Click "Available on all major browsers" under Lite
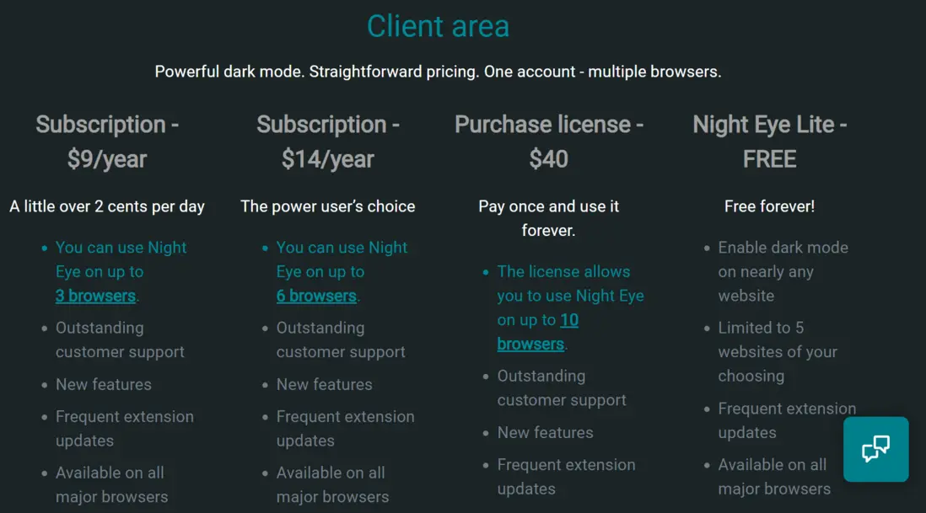This screenshot has width=926, height=513. pos(773,476)
